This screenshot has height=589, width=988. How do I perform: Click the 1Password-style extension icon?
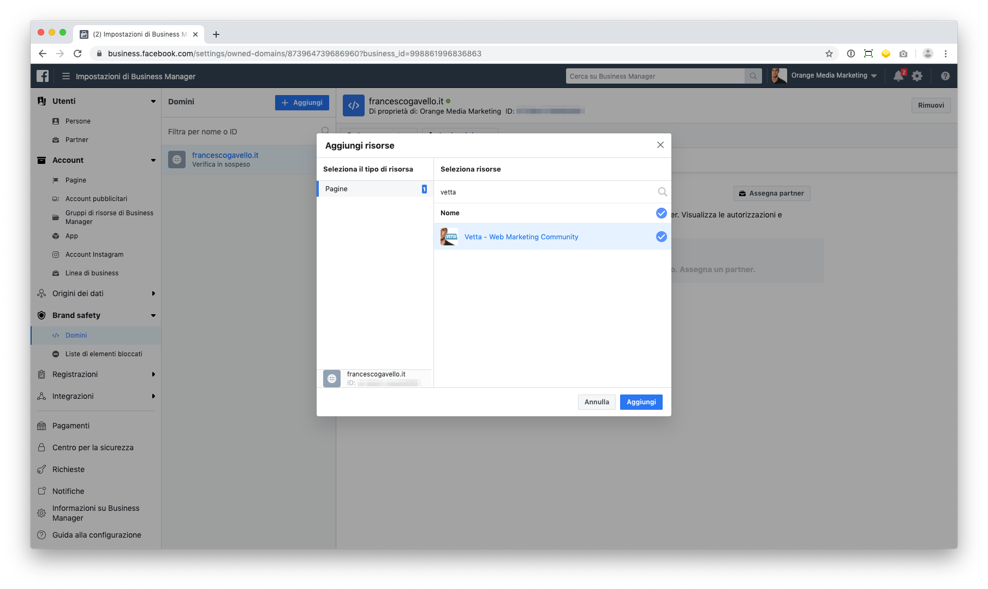pos(851,54)
